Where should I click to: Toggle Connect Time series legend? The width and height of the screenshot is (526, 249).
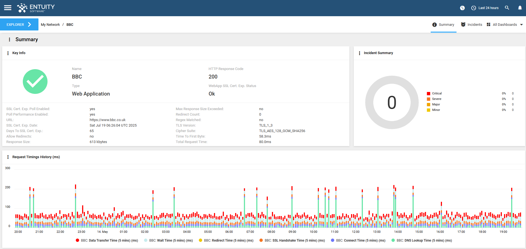click(358, 240)
